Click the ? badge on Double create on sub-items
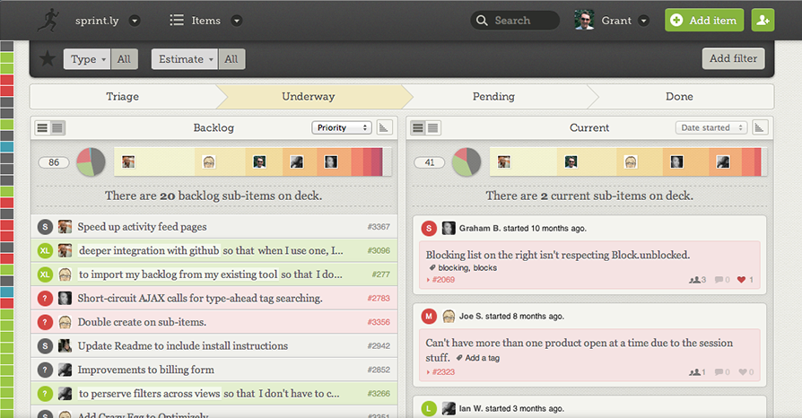 coord(45,322)
